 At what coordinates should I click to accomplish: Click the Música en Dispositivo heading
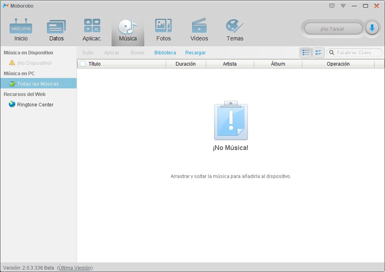(28, 53)
